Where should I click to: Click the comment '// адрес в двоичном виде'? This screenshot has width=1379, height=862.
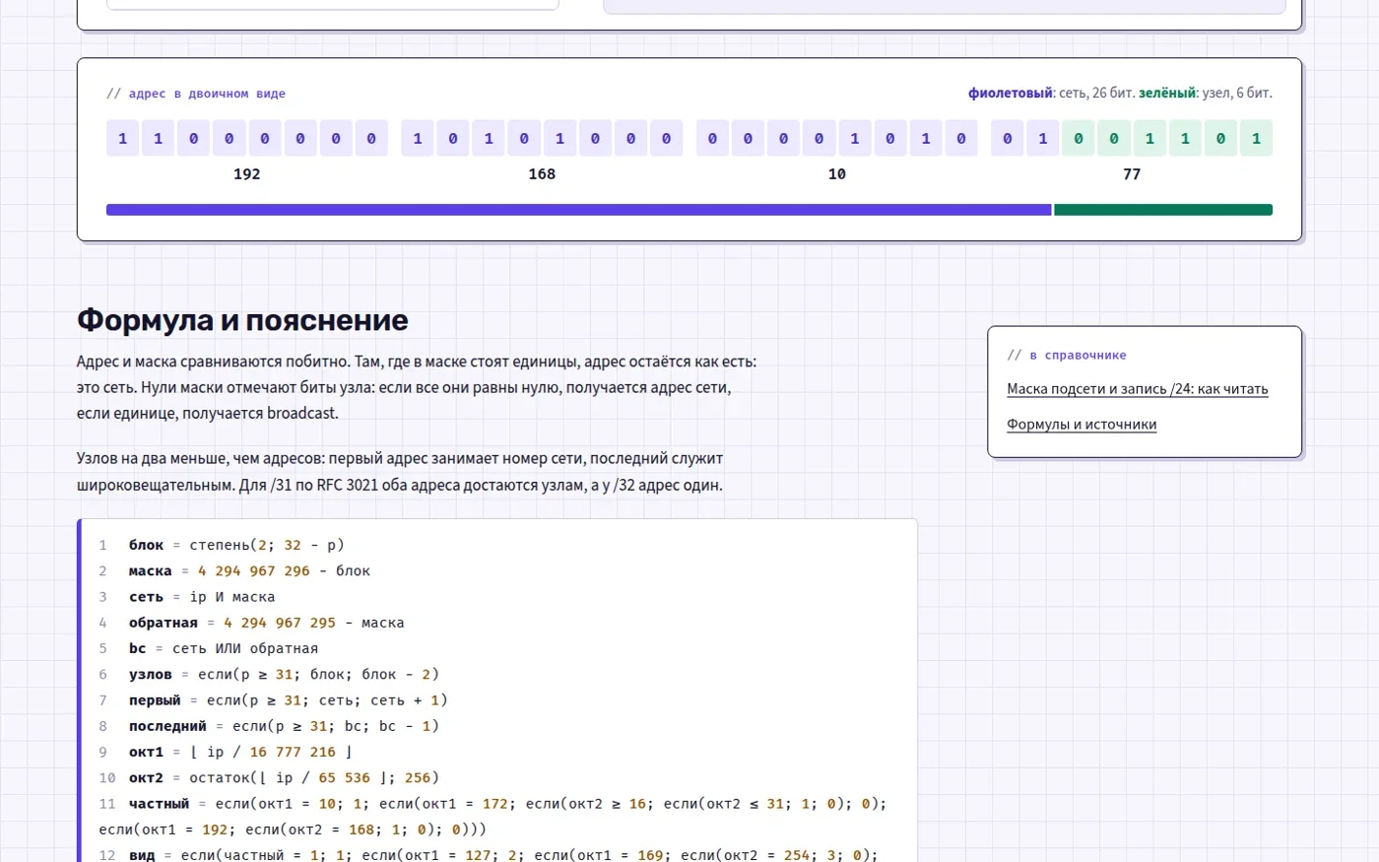[x=196, y=94]
